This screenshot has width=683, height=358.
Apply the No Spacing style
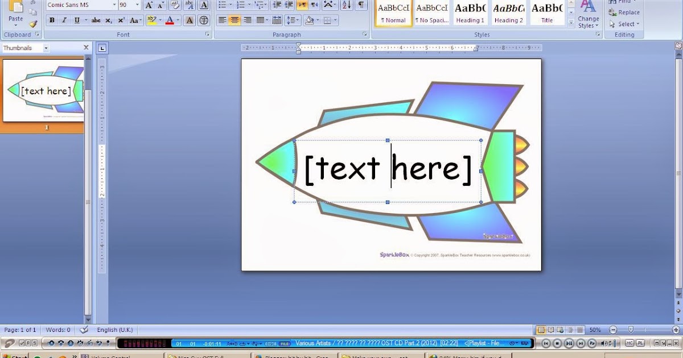tap(431, 13)
